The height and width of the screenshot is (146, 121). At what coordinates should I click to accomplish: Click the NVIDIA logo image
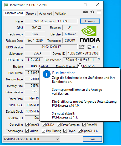[90, 34]
